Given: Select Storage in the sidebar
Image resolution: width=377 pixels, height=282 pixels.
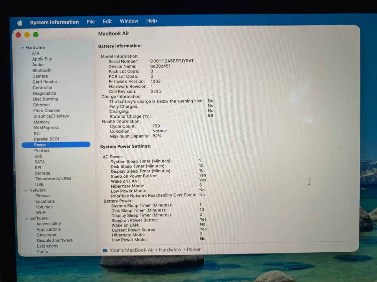Looking at the screenshot, I should [42, 173].
